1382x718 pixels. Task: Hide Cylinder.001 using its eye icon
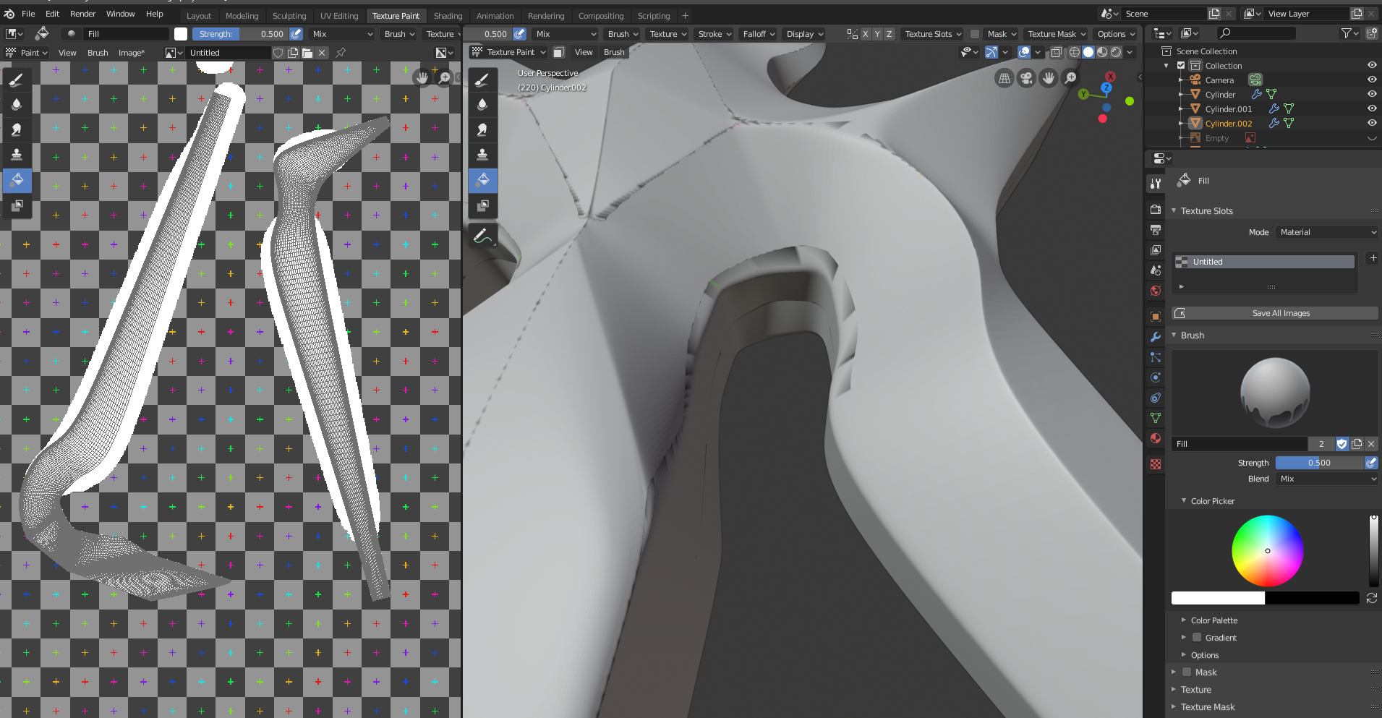pos(1371,108)
